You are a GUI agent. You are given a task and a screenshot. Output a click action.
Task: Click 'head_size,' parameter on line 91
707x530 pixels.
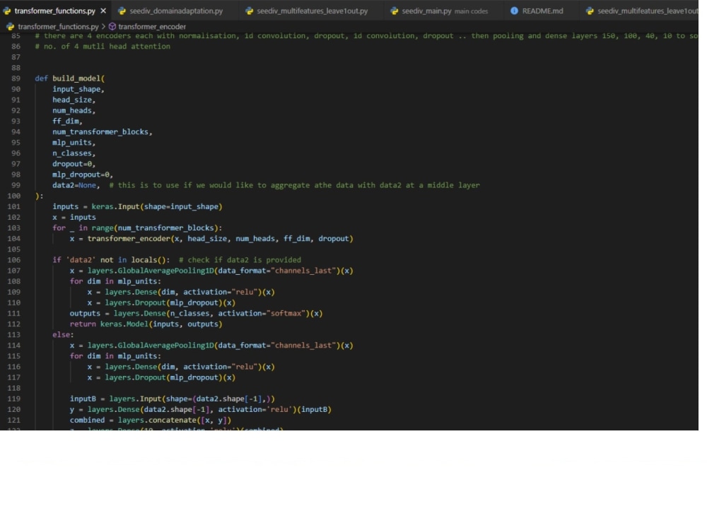[x=74, y=100]
